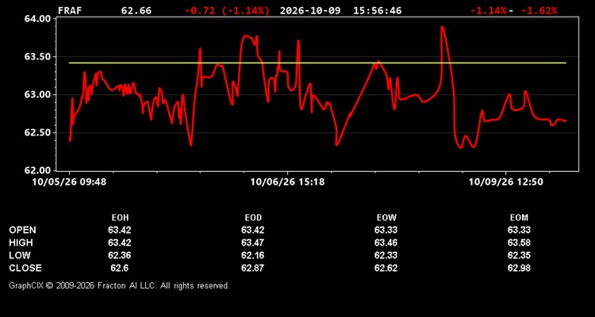Select the EOH column header
Screen dimensions: 595x317
(x=120, y=218)
